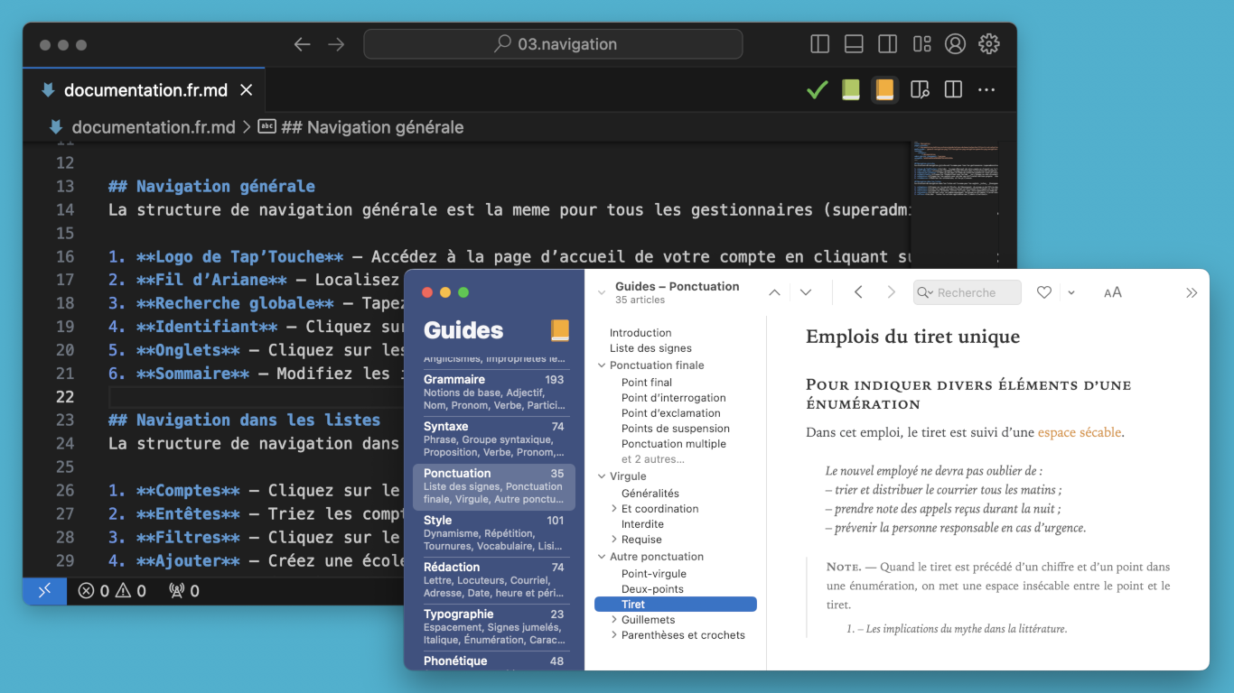Click the et 2 autres… link
This screenshot has height=693, width=1234.
coord(652,459)
